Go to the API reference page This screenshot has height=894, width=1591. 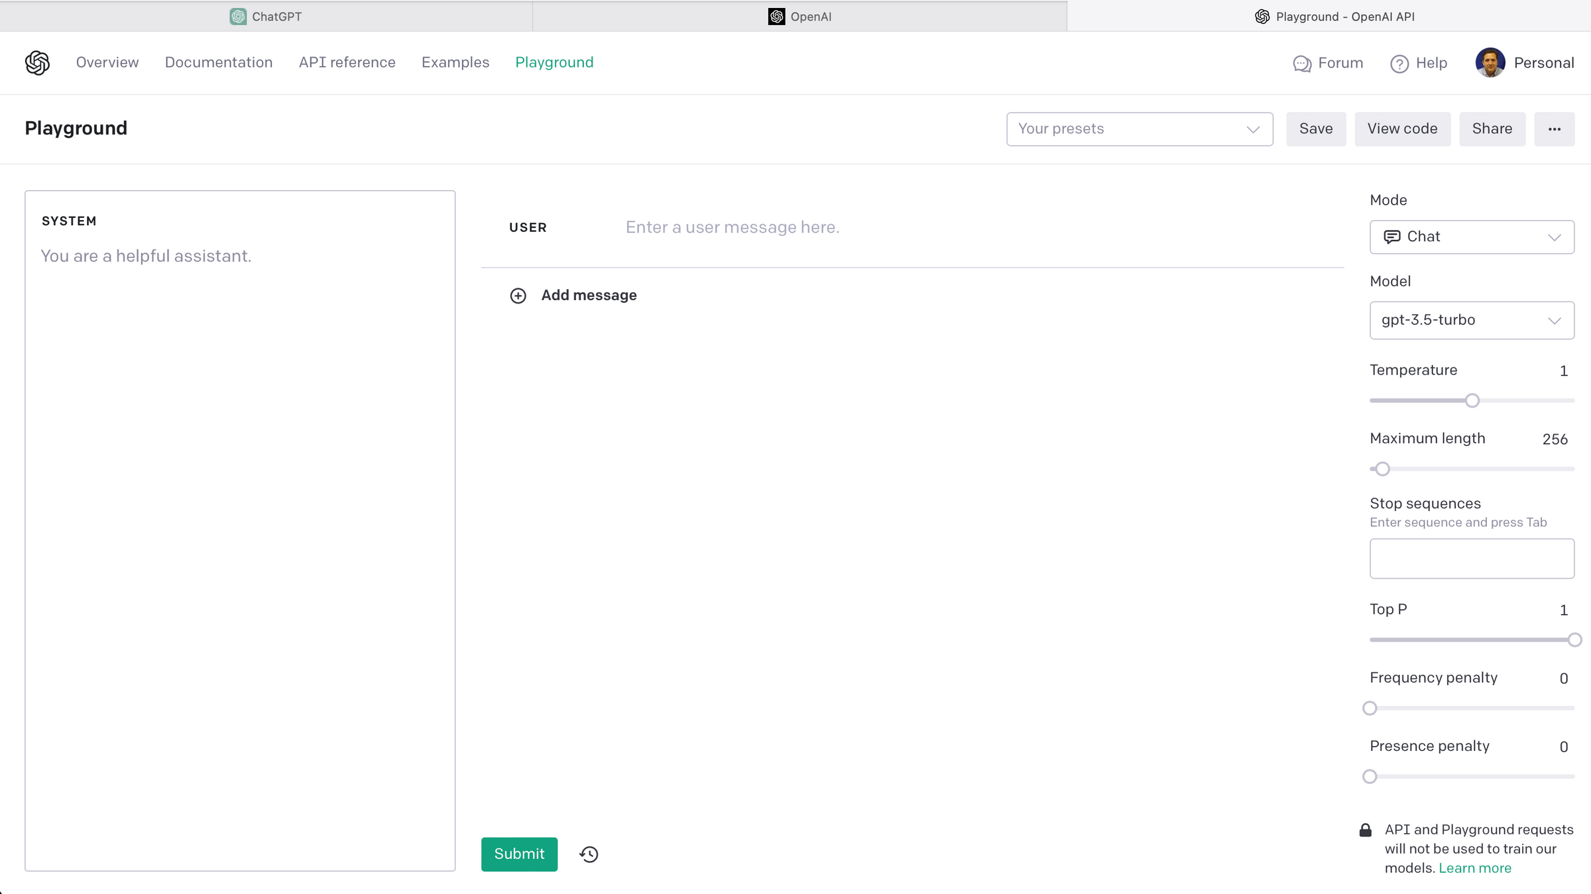347,62
